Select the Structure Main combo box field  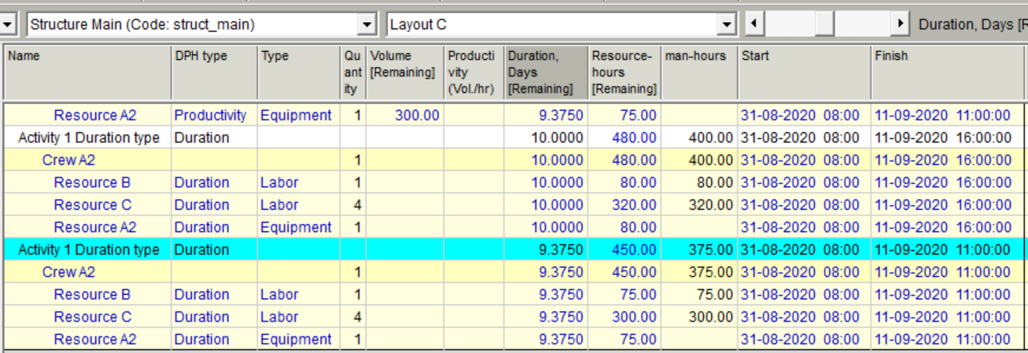[201, 24]
